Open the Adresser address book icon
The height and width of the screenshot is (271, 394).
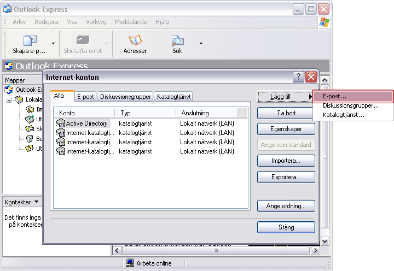click(135, 40)
